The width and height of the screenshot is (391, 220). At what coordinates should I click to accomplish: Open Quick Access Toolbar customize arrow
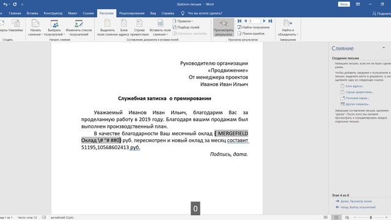pyautogui.click(x=22, y=4)
